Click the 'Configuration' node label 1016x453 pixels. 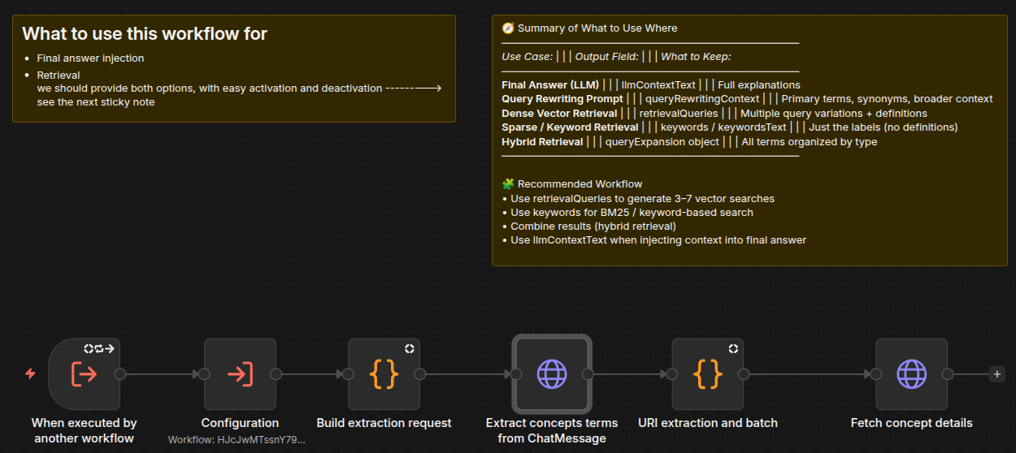[x=240, y=423]
